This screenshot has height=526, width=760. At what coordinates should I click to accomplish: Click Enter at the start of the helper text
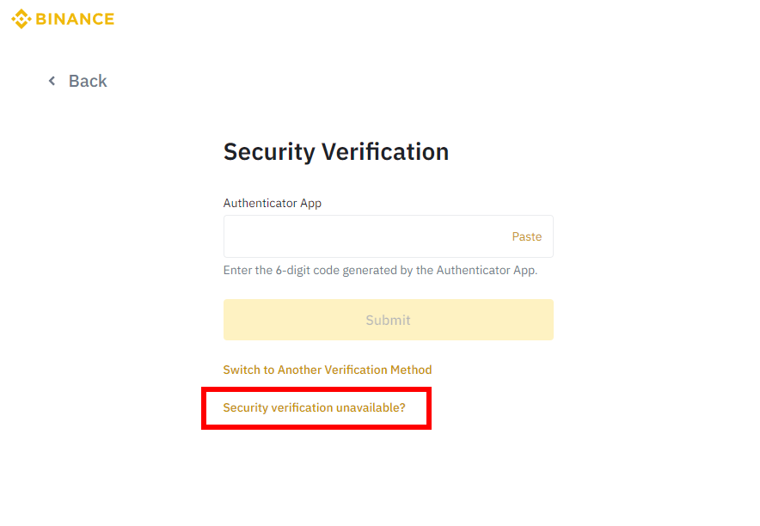(x=237, y=270)
